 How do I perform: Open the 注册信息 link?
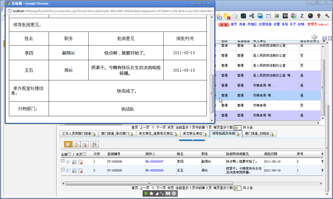(265, 24)
